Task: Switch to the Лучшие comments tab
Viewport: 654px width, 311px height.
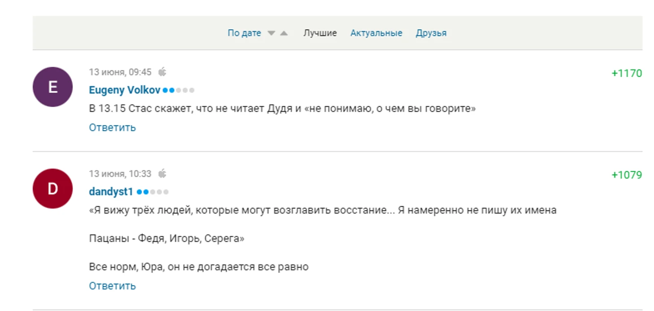Action: pyautogui.click(x=320, y=33)
